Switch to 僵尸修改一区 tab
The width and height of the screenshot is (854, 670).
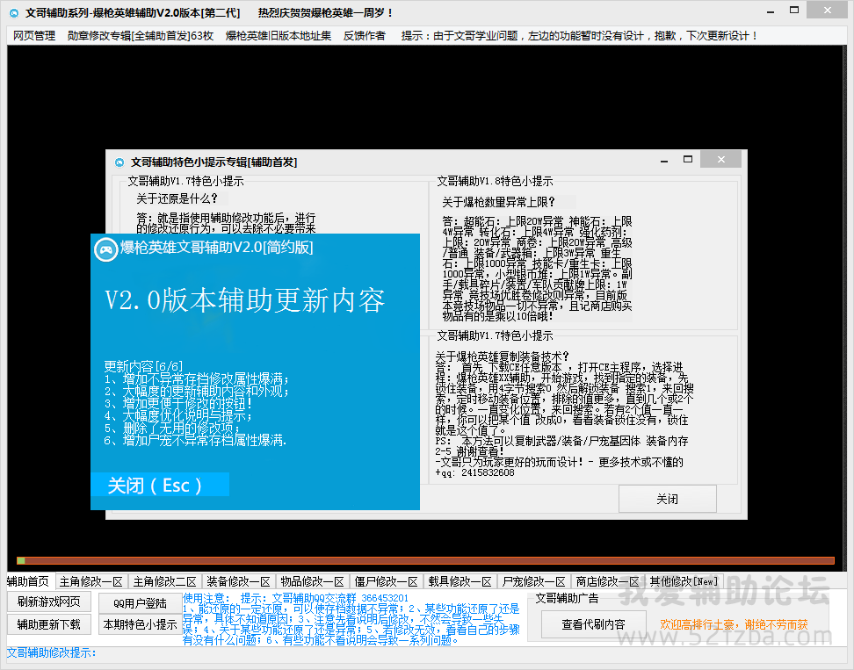(387, 582)
